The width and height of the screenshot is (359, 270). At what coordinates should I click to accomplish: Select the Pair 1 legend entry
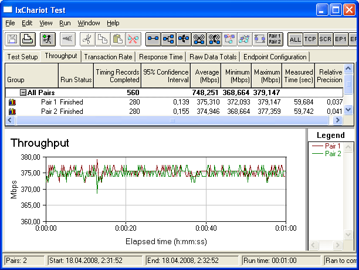point(327,146)
